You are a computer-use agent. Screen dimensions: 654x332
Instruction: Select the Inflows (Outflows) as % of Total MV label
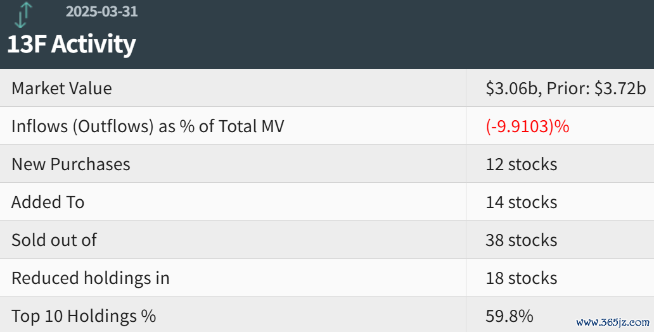[x=148, y=126]
